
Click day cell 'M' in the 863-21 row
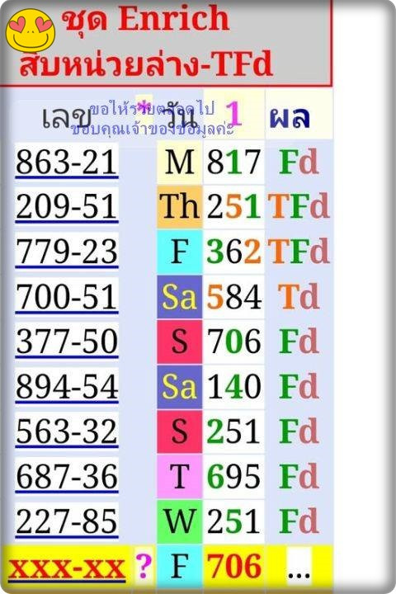[x=180, y=163]
